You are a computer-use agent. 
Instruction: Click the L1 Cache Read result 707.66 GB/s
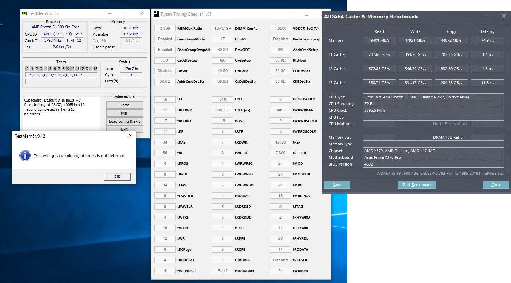(x=379, y=54)
